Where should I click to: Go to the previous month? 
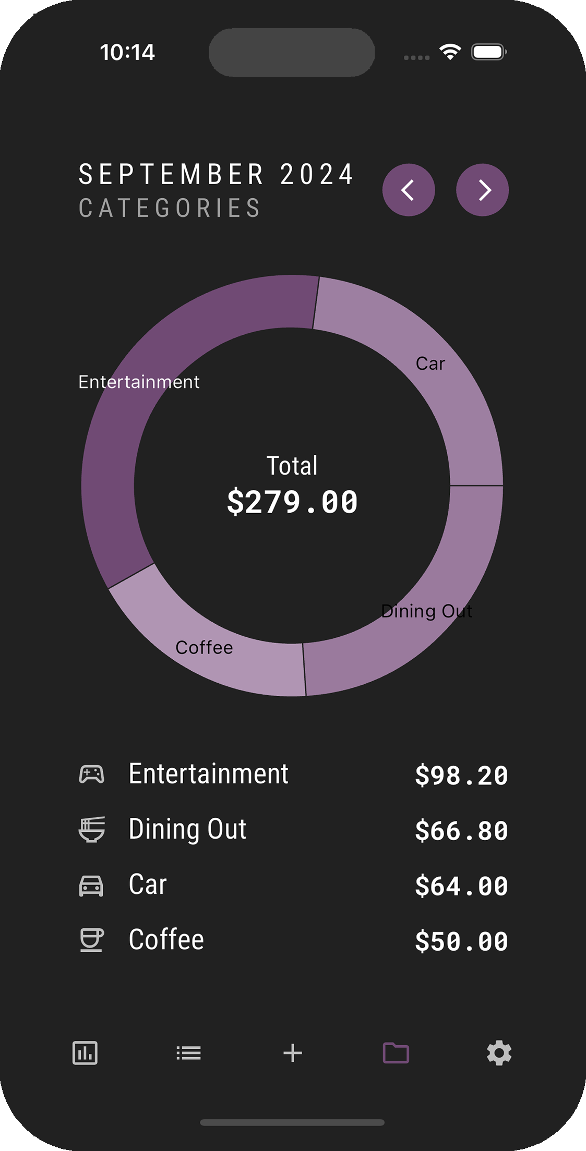click(409, 190)
